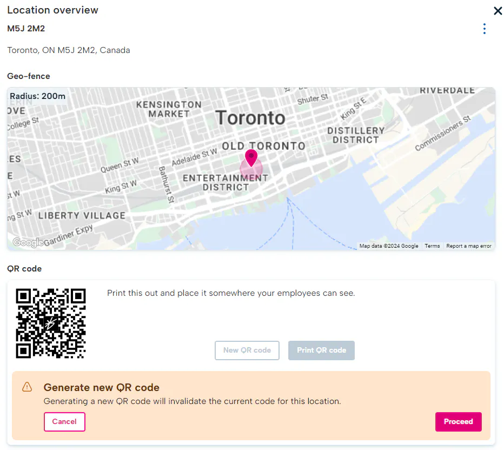Click the Kensington Market map label
This screenshot has width=504, height=450.
(169, 109)
